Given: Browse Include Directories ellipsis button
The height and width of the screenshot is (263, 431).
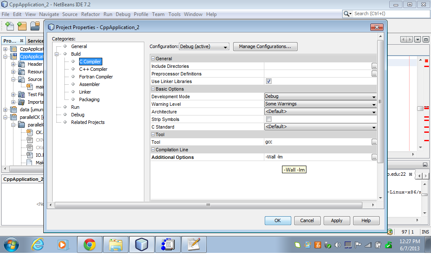Looking at the screenshot, I should click(x=374, y=66).
